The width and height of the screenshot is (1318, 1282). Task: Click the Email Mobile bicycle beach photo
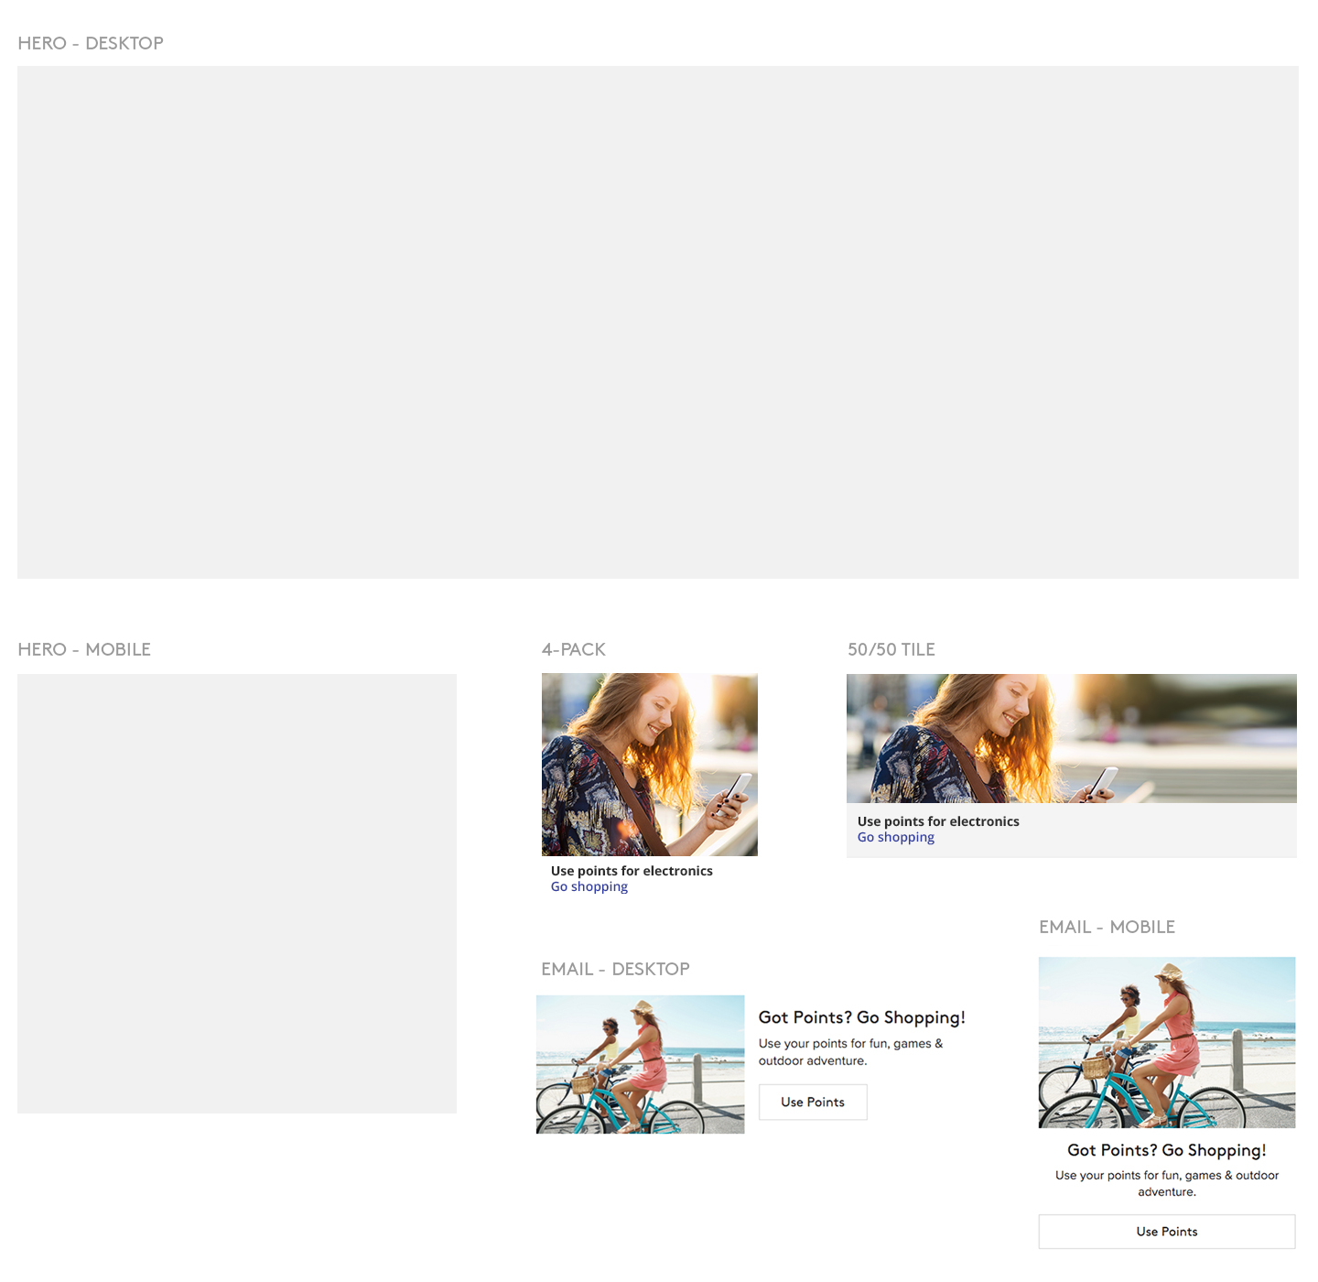(x=1166, y=1042)
